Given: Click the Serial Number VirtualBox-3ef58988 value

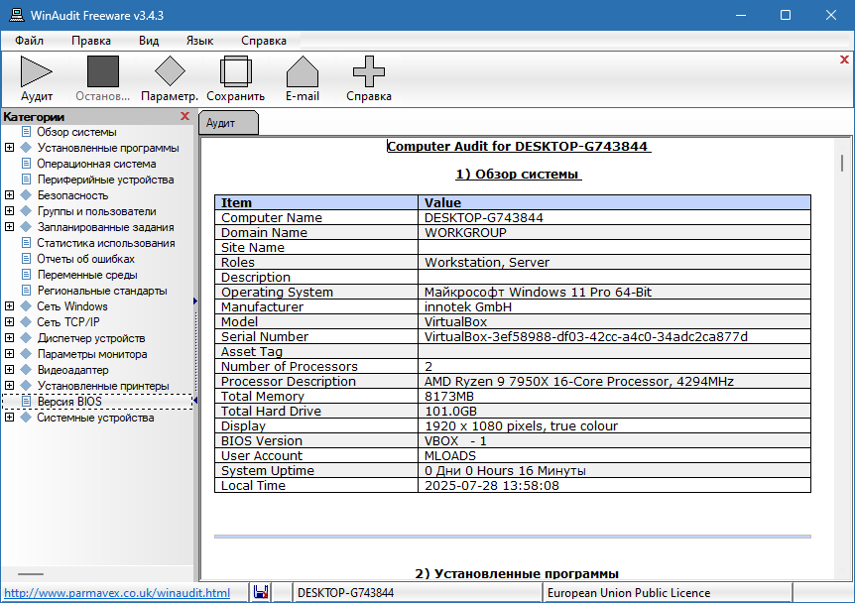Looking at the screenshot, I should point(585,336).
